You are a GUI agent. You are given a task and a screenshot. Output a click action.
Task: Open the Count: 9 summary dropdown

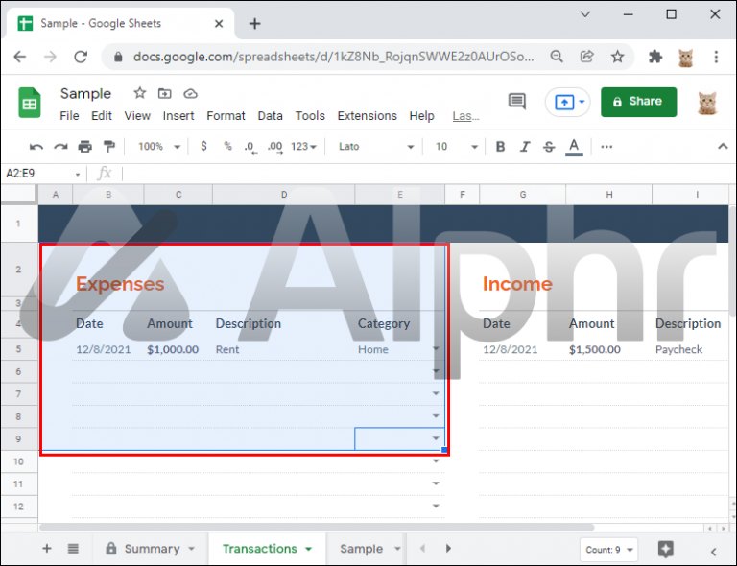tap(608, 550)
